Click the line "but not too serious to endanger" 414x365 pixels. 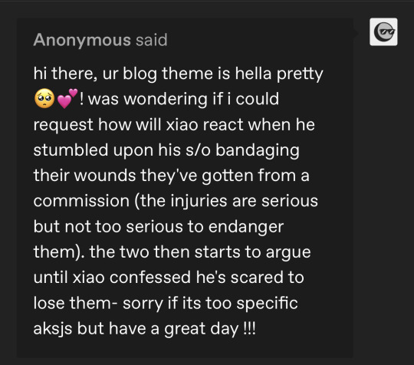point(159,226)
